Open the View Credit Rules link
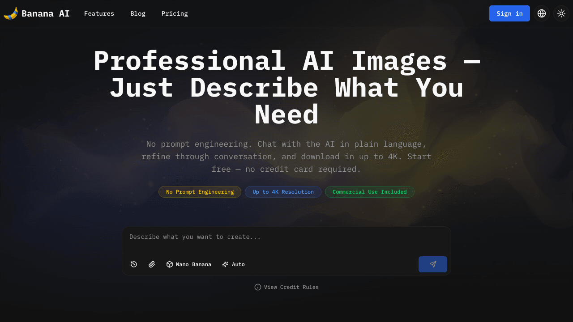Viewport: 573px width, 322px height. [x=291, y=287]
